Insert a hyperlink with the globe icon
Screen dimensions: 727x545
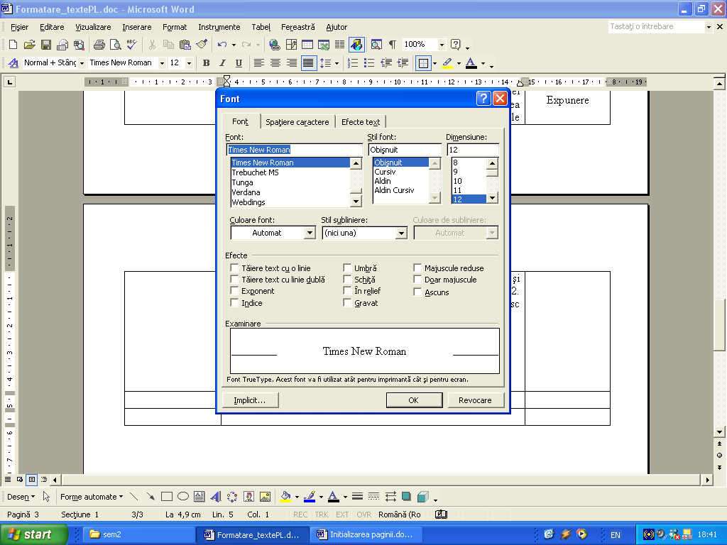coord(275,45)
